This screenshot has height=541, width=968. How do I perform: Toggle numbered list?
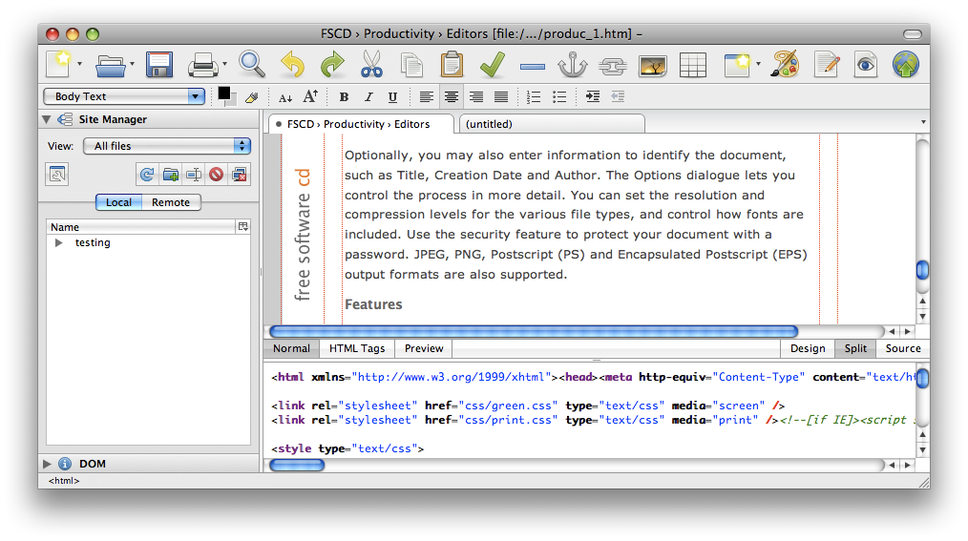[534, 97]
